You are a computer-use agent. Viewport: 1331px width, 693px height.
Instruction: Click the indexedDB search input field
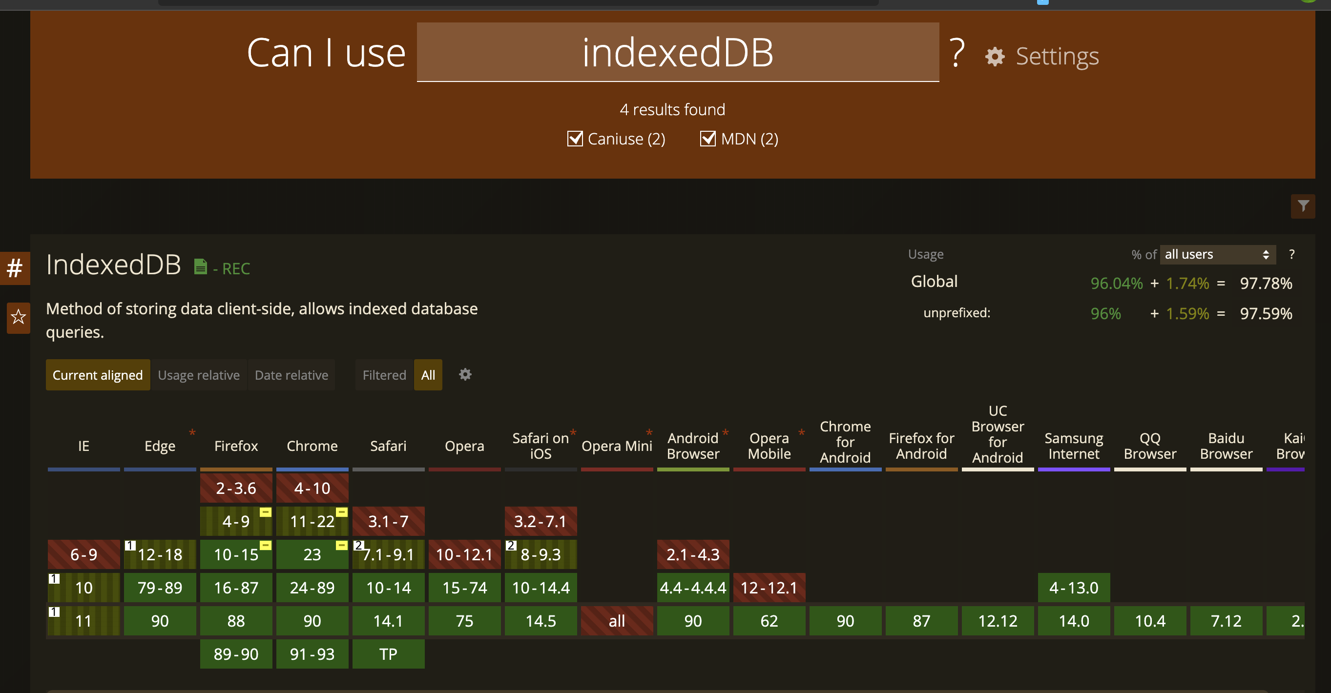click(677, 52)
